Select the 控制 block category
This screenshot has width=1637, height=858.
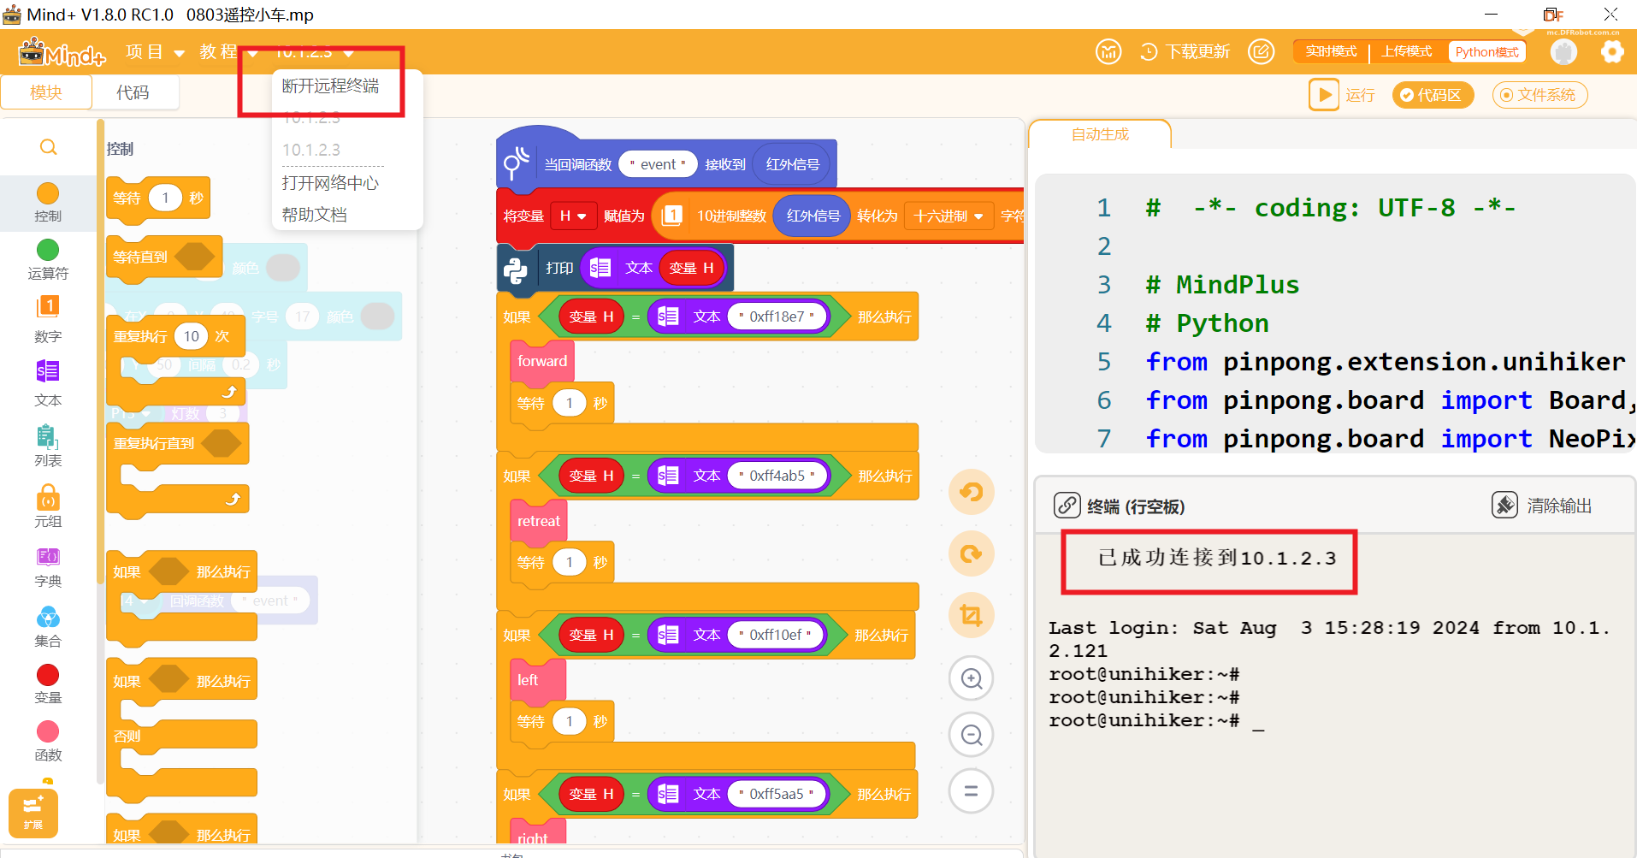pyautogui.click(x=48, y=203)
